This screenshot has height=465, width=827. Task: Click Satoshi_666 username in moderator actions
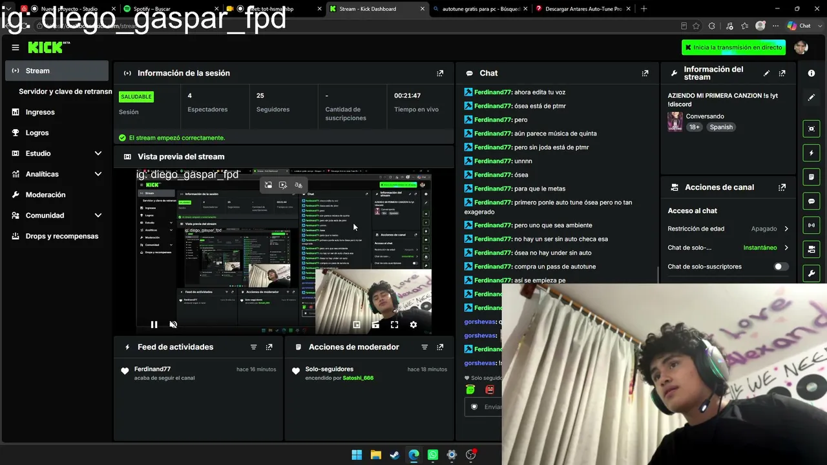tap(358, 378)
